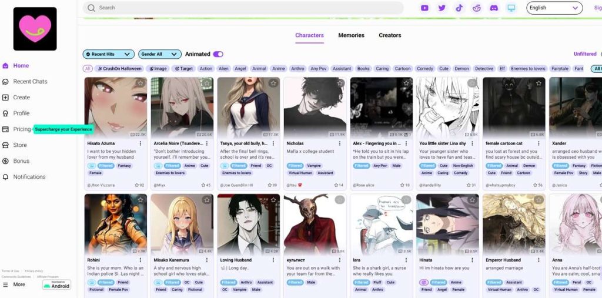Switch to the Memories tab

(352, 35)
